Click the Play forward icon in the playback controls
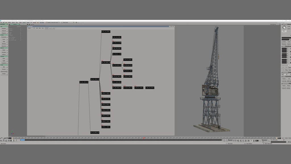Image resolution: width=291 pixels, height=164 pixels. click(246, 140)
